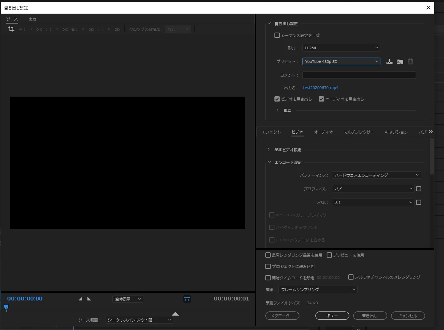Click in the コメント input field
Viewport: 444px width, 330px height.
tap(359, 75)
